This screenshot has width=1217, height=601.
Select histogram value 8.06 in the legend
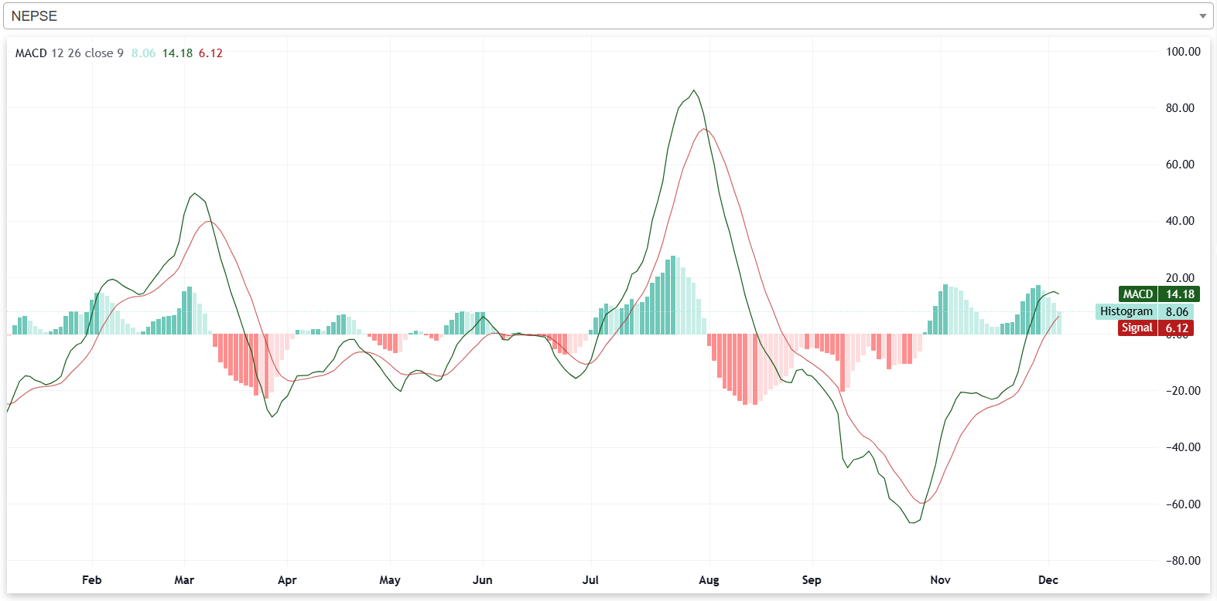point(143,53)
